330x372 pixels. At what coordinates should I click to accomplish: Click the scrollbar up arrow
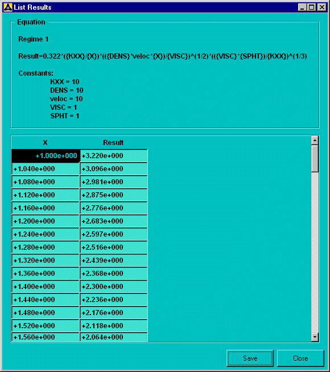[x=315, y=140]
